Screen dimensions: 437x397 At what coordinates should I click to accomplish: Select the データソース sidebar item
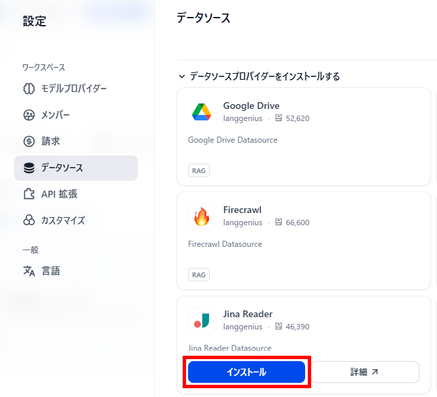[x=76, y=168]
